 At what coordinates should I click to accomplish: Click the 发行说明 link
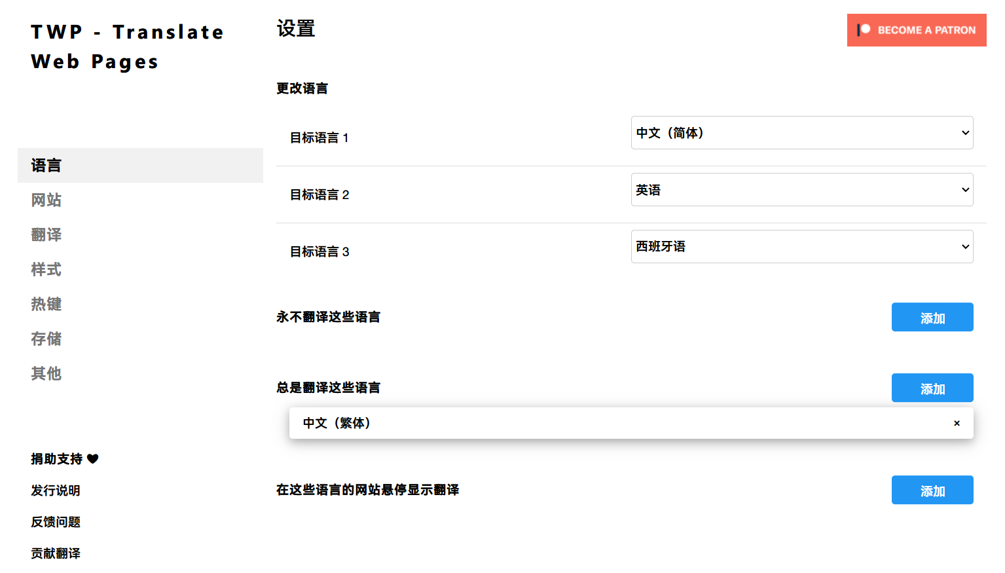click(54, 490)
